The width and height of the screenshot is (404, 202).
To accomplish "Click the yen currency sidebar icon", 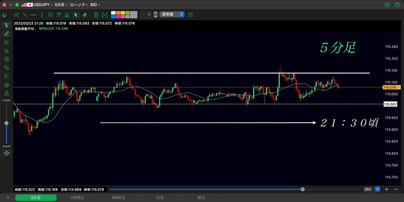I will click(6, 59).
